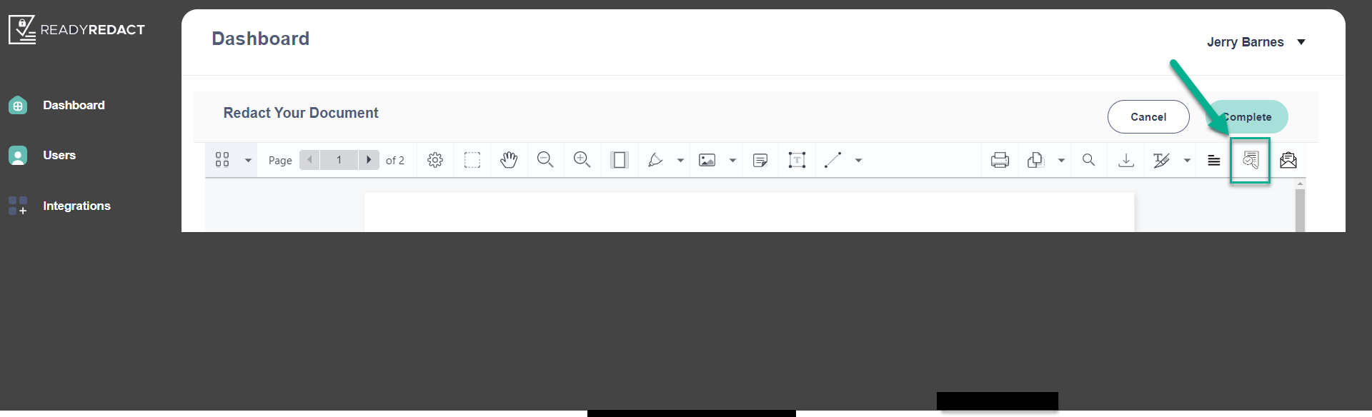This screenshot has height=417, width=1372.
Task: Toggle the fit page width view
Action: (620, 160)
